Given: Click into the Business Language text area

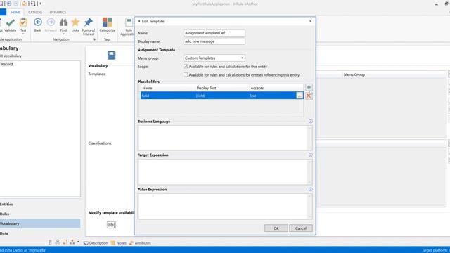Looking at the screenshot, I should 223,138.
